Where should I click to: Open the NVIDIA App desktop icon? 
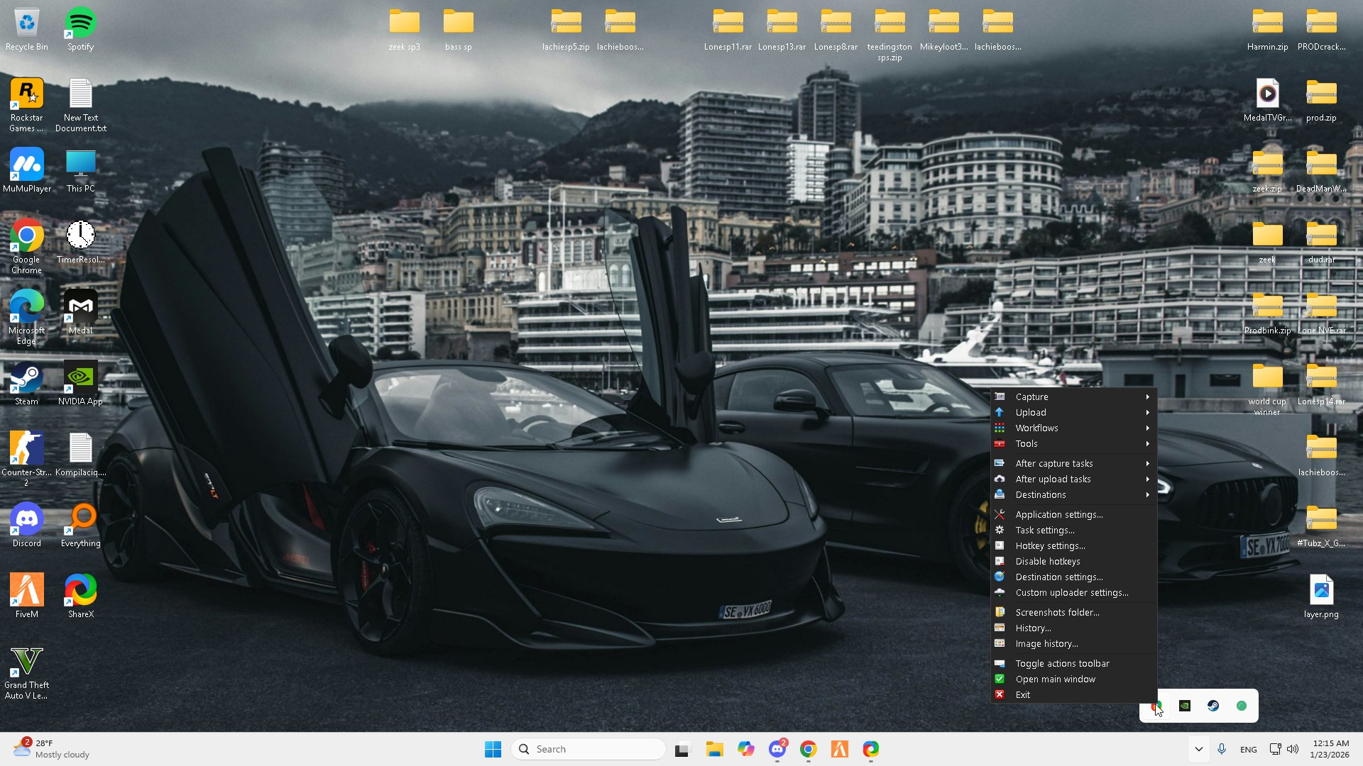pos(80,378)
